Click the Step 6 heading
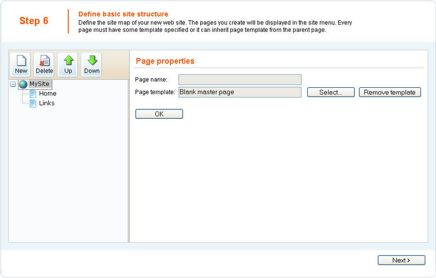The height and width of the screenshot is (278, 436). click(34, 21)
